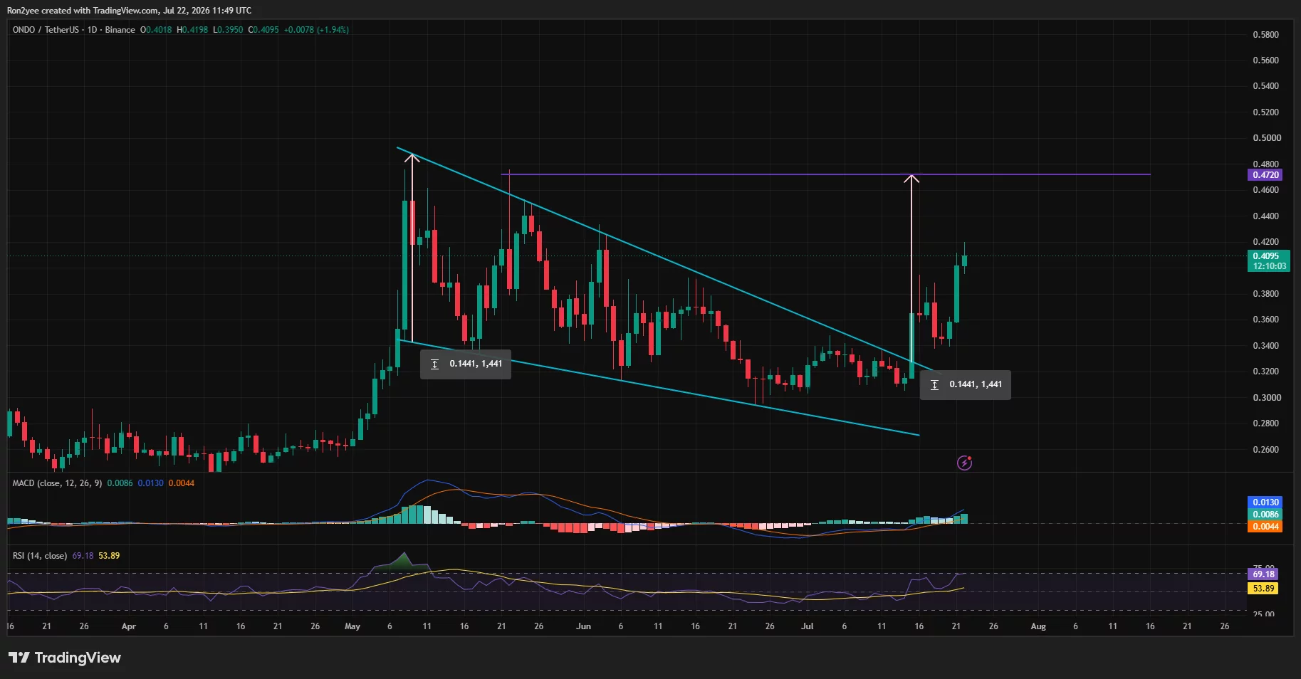1301x679 pixels.
Task: Click the ONDO / TetherUS symbol title
Action: point(46,30)
